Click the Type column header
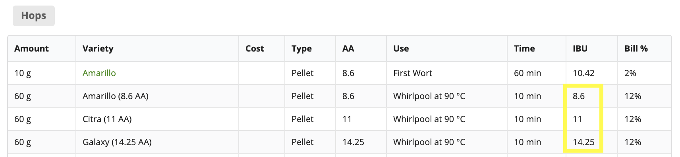 301,48
